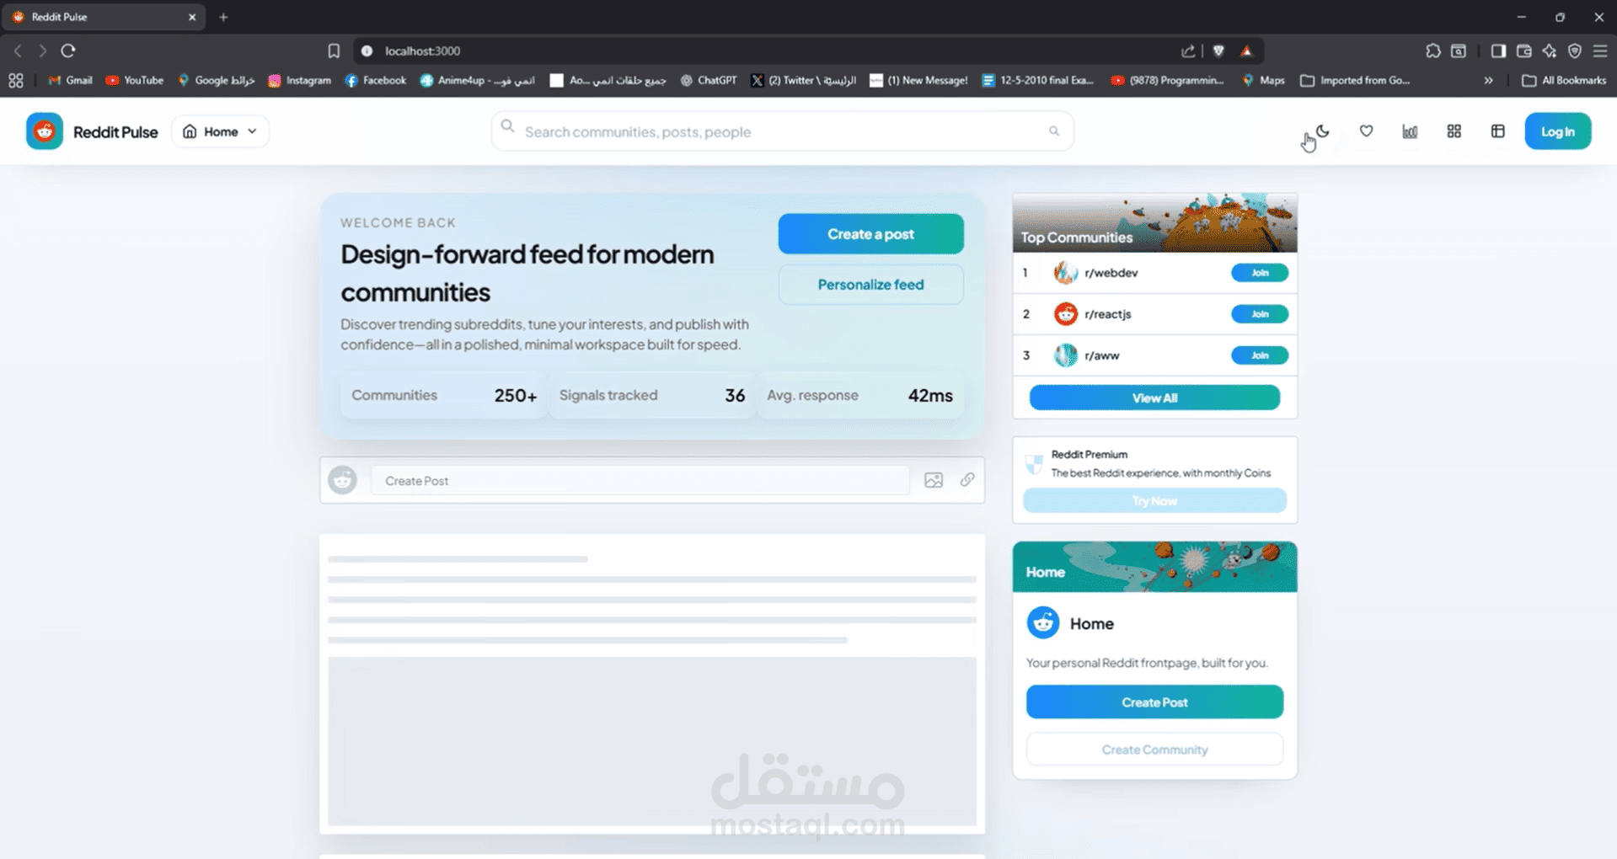Click the Reddit Pulse logo icon
The image size is (1617, 859).
(45, 131)
